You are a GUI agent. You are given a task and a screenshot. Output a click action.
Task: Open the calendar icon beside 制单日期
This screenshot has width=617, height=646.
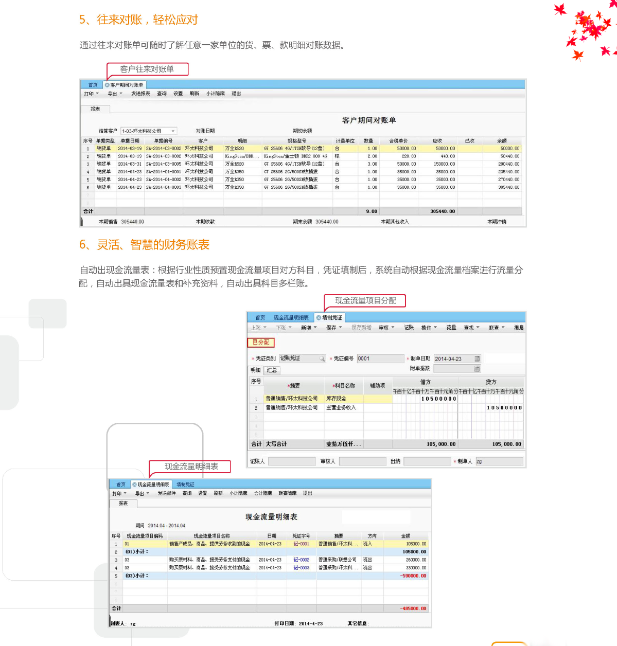(477, 359)
